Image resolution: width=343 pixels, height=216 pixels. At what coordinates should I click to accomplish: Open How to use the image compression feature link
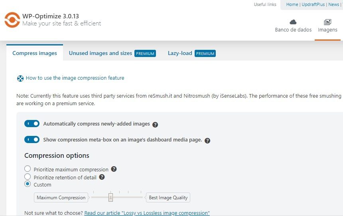(x=75, y=78)
